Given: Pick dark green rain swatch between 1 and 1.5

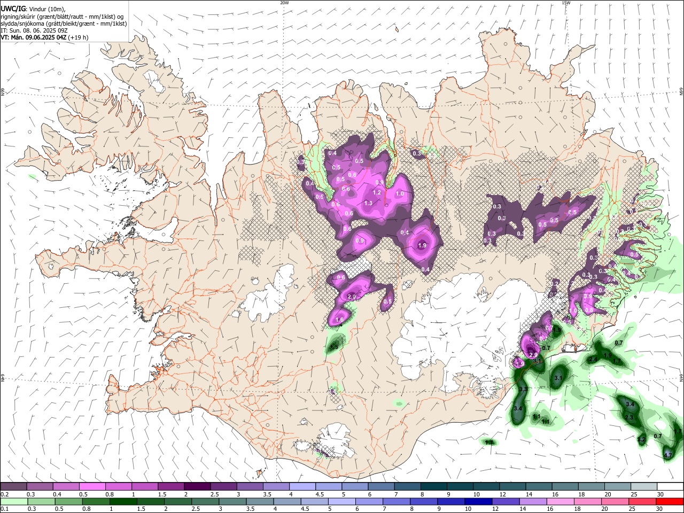Looking at the screenshot, I should click(123, 501).
